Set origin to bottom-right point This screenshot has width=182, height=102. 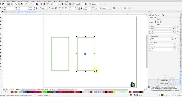tap(160, 24)
